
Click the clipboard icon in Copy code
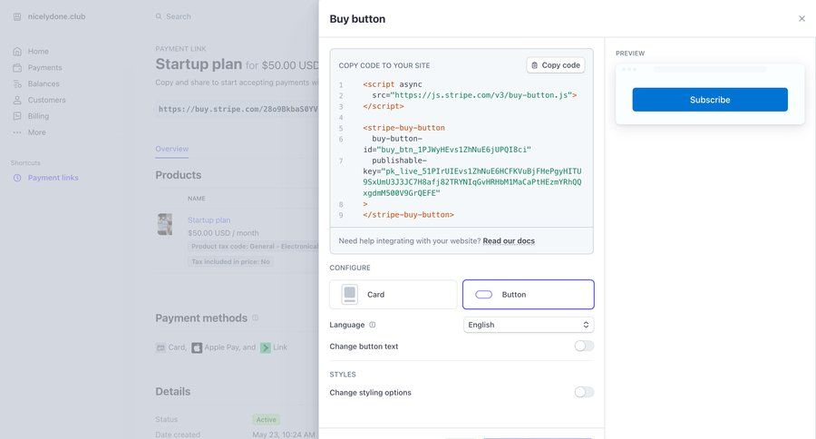point(534,65)
